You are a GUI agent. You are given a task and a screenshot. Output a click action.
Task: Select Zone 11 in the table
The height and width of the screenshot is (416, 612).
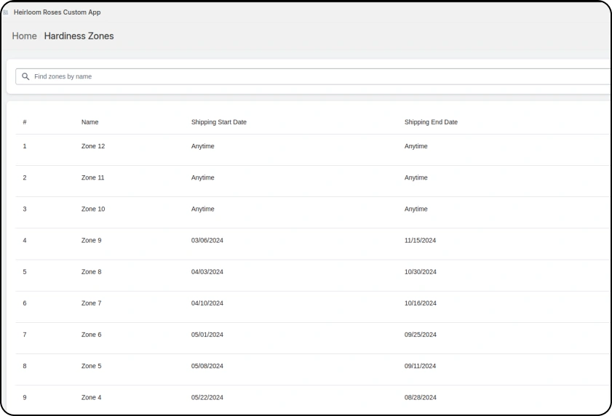pyautogui.click(x=93, y=177)
